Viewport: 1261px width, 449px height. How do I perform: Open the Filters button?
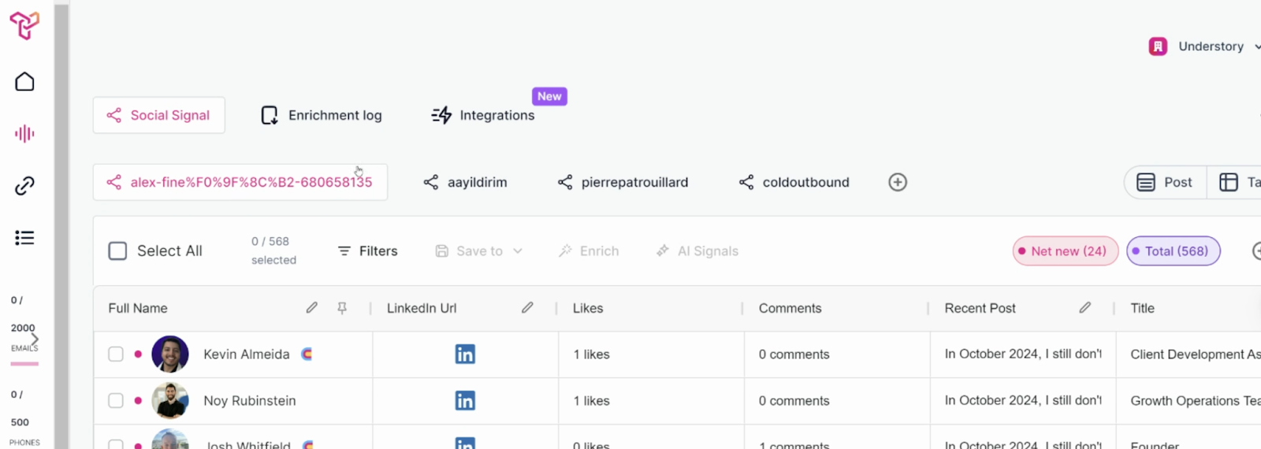tap(367, 251)
